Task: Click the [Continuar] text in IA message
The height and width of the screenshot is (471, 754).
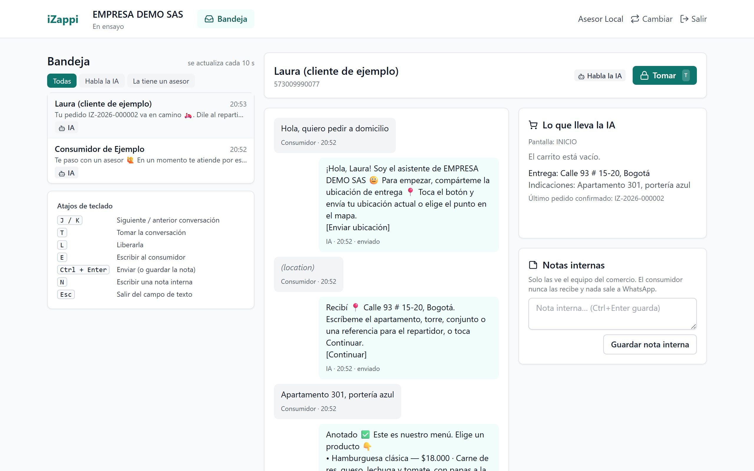Action: point(346,354)
